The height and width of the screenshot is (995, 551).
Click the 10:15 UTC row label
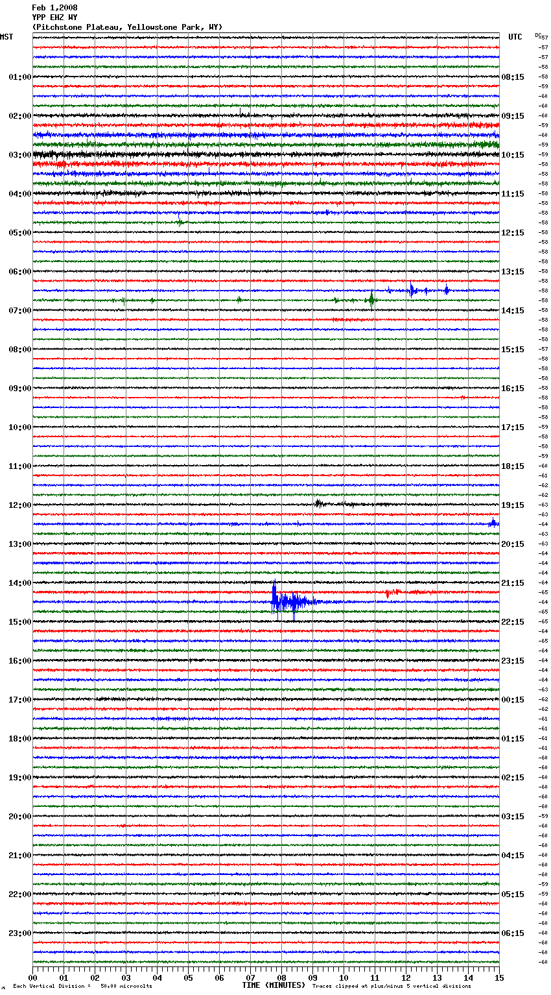513,155
